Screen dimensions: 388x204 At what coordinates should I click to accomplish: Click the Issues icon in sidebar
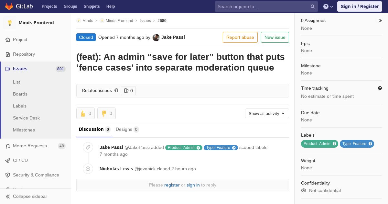pyautogui.click(x=8, y=69)
